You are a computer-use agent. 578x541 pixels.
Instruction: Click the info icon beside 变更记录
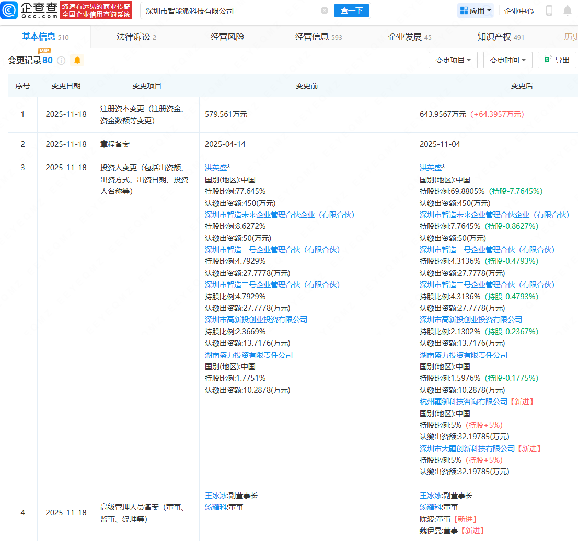click(x=61, y=60)
